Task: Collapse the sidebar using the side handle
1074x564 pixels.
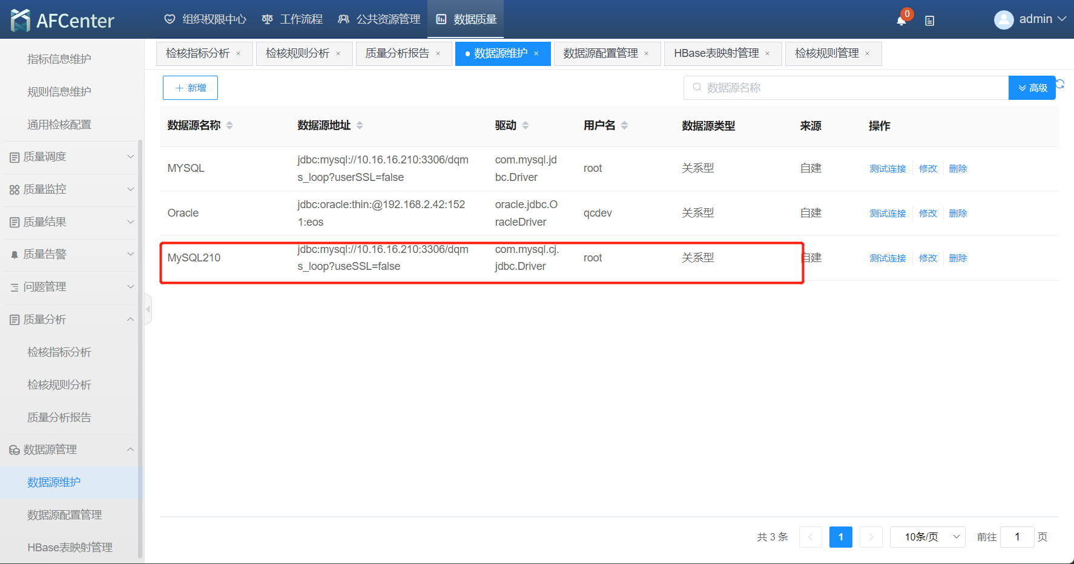Action: (148, 309)
